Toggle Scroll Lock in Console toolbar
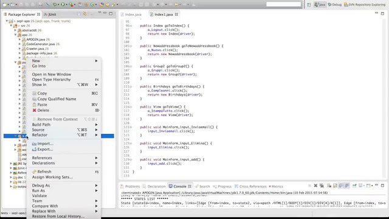The width and height of the screenshot is (389, 219). tap(335, 186)
